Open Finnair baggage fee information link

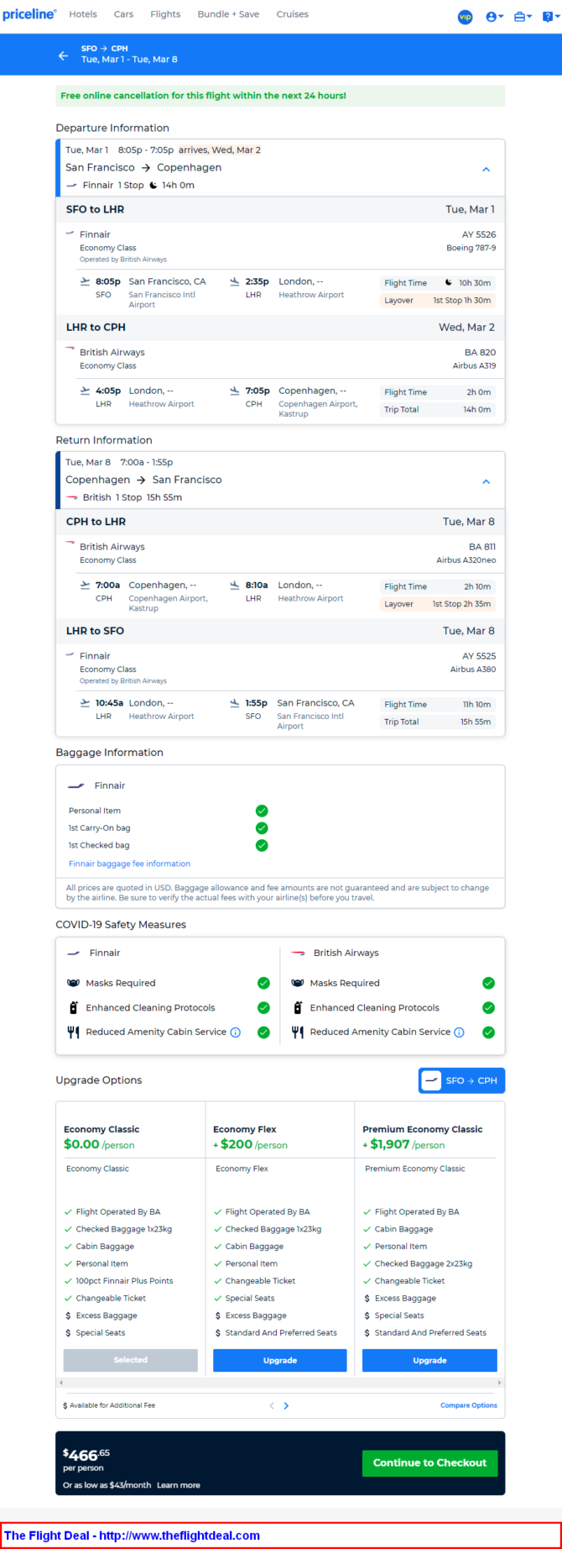pos(129,864)
